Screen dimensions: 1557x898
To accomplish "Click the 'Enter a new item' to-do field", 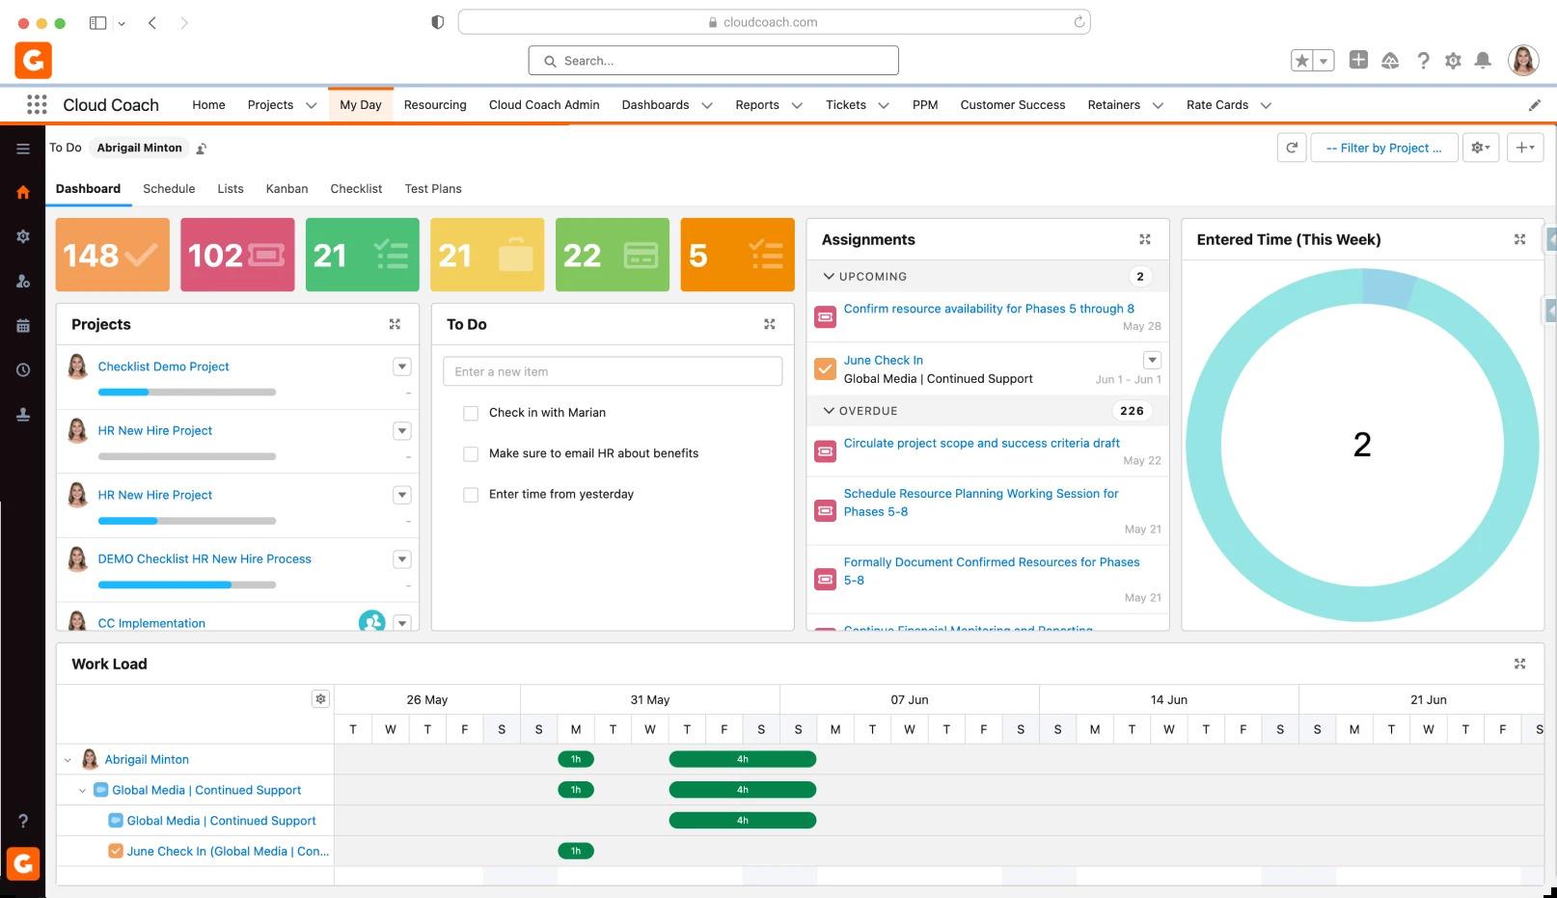I will click(613, 371).
